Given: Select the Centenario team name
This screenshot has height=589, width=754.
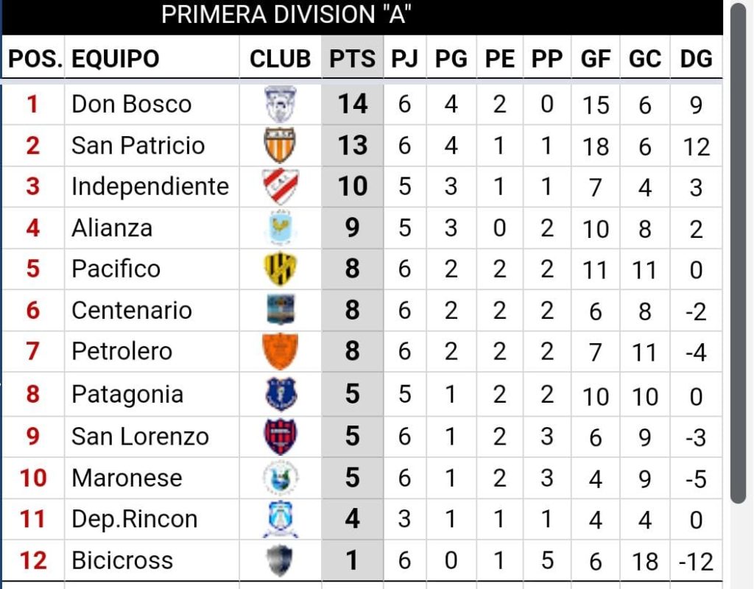Looking at the screenshot, I should pos(132,311).
